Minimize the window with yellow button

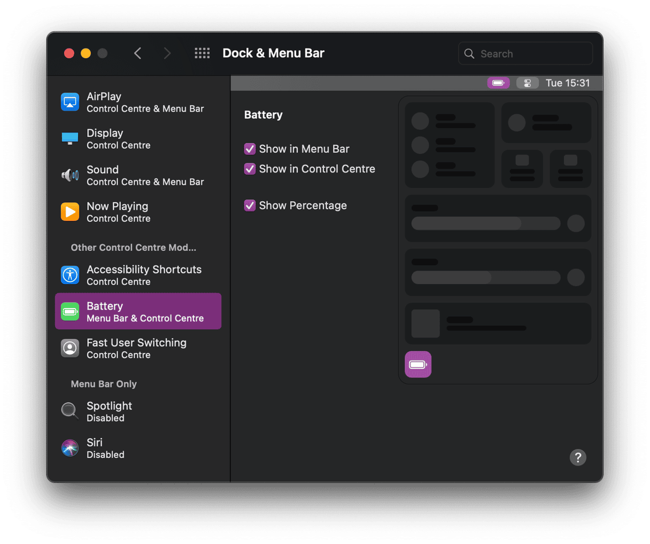point(86,53)
